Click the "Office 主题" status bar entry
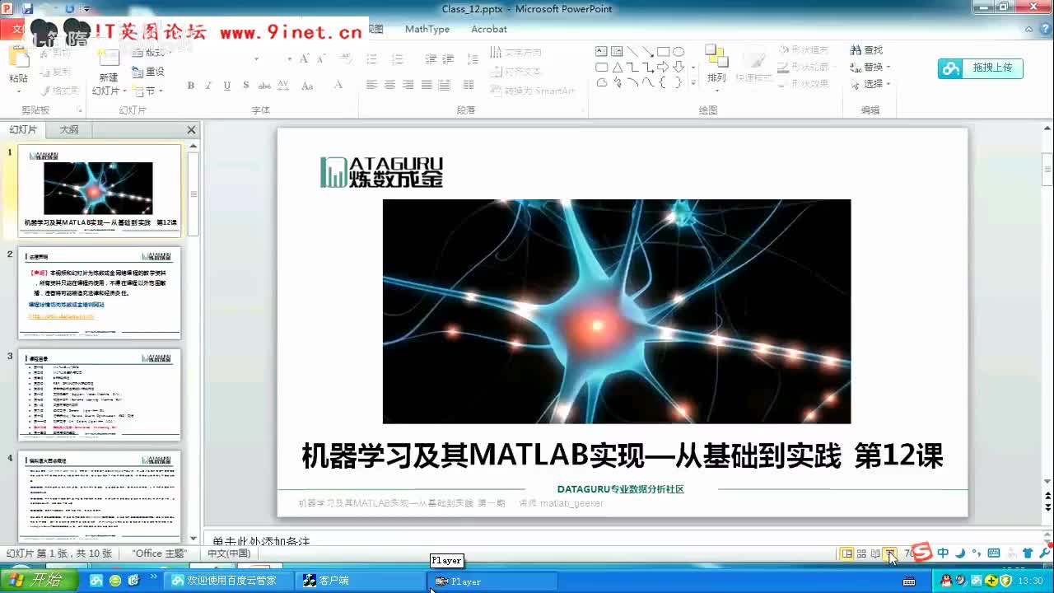Image resolution: width=1054 pixels, height=593 pixels. [160, 553]
